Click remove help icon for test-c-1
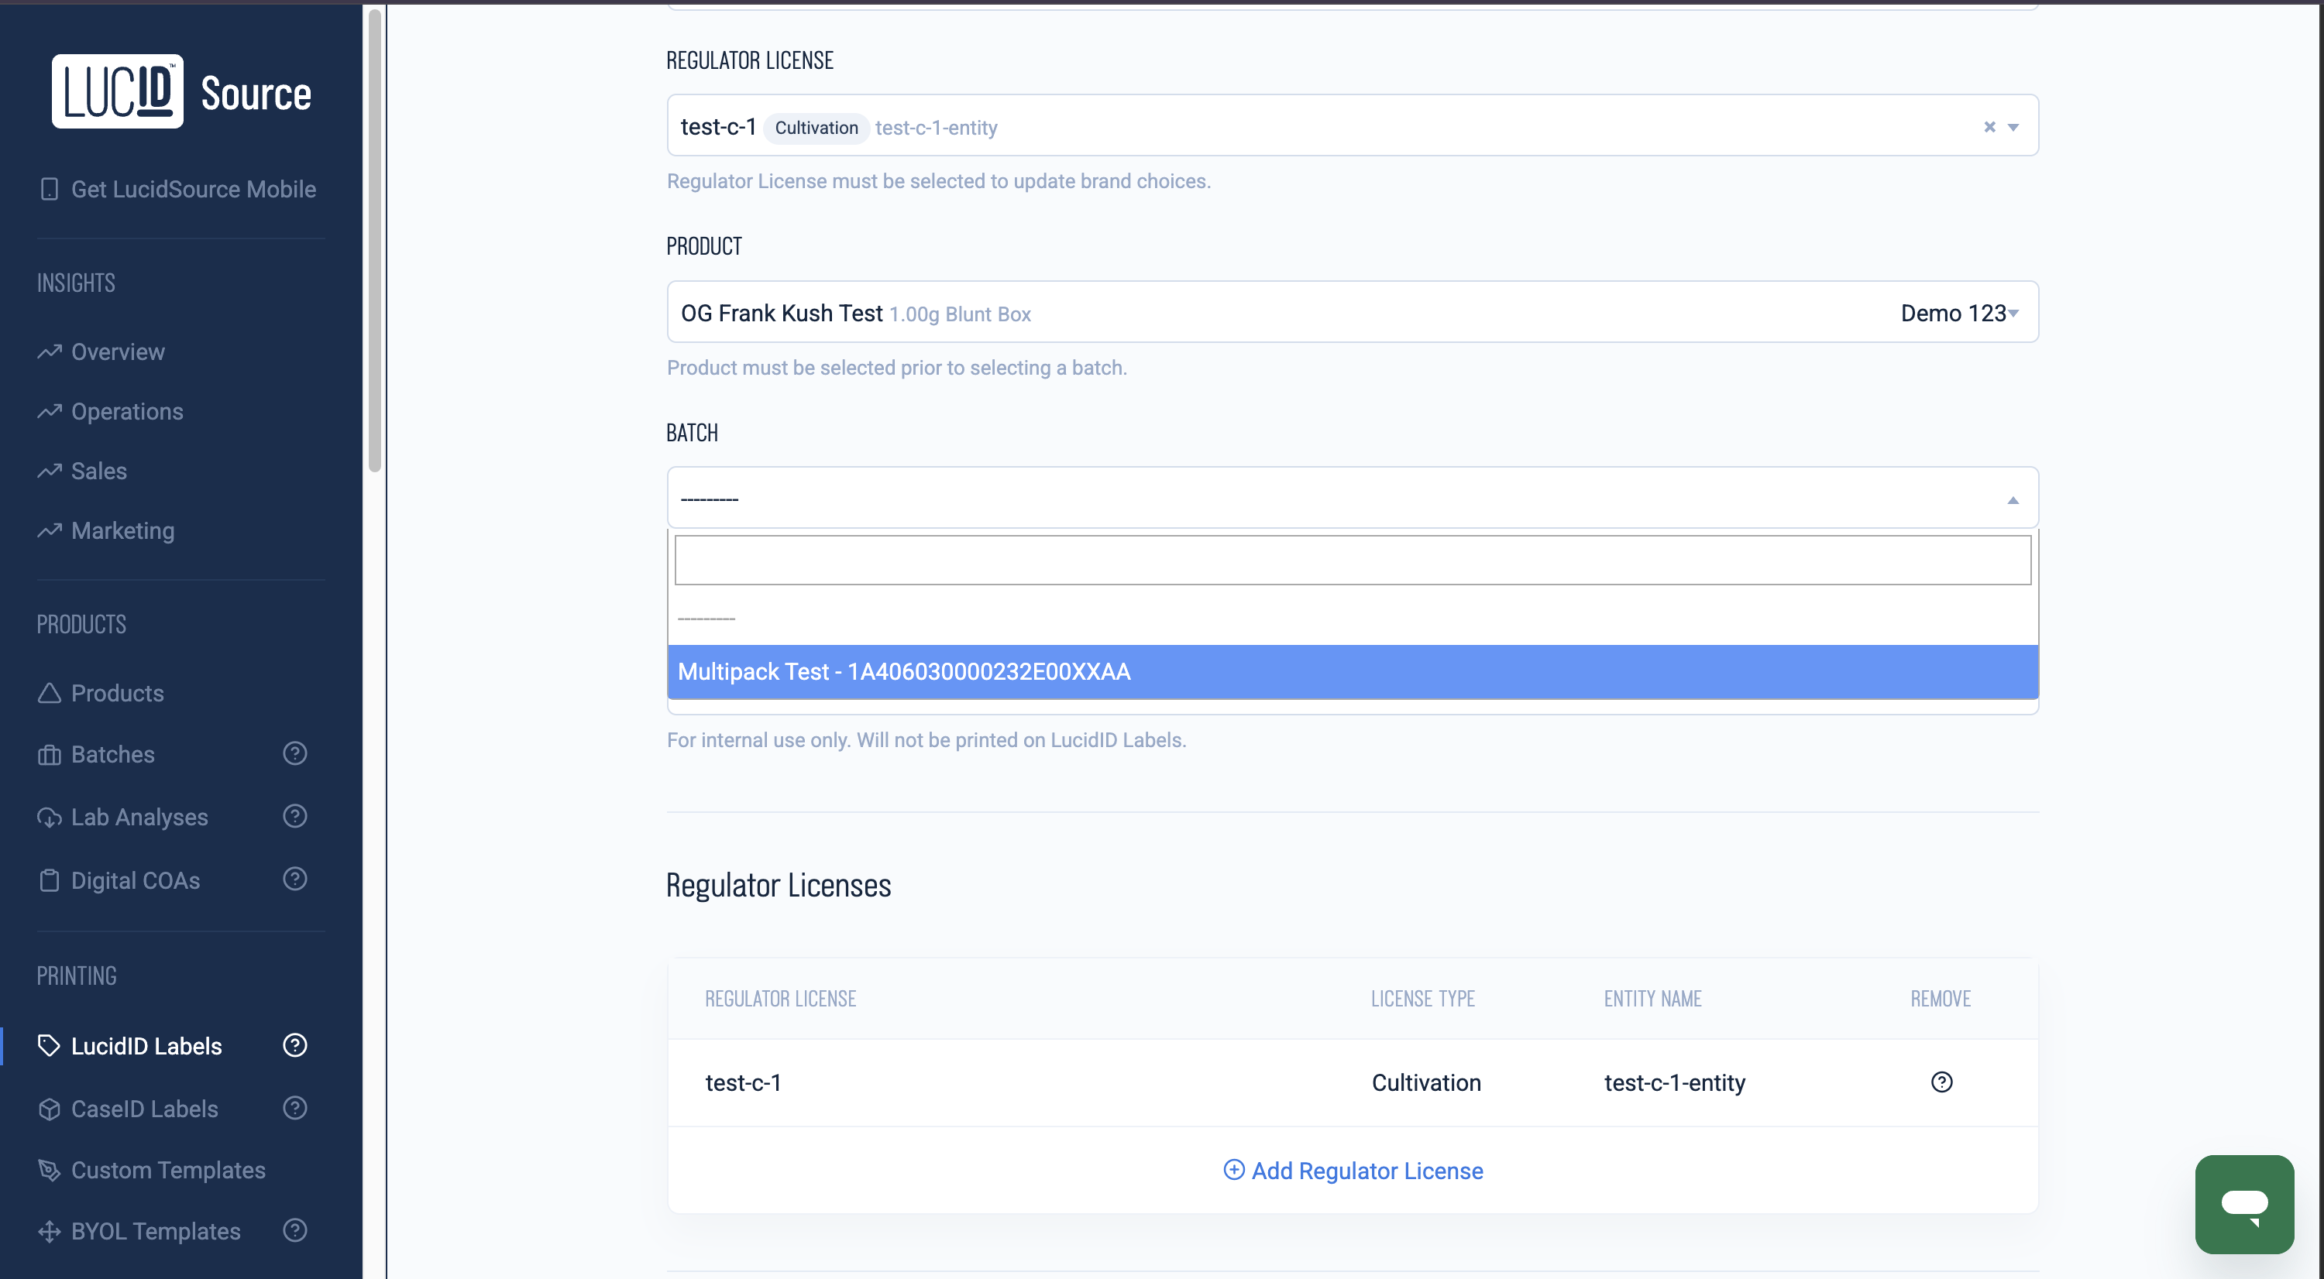The width and height of the screenshot is (2324, 1279). [1941, 1082]
